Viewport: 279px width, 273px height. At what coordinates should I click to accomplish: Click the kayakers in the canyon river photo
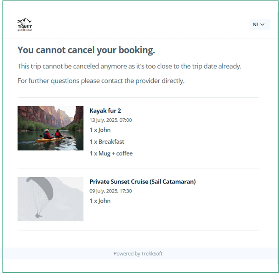(x=53, y=135)
